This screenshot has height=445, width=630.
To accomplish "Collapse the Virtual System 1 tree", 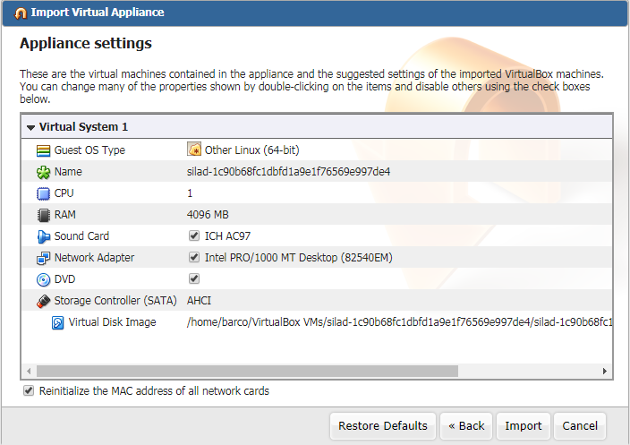I will point(30,127).
